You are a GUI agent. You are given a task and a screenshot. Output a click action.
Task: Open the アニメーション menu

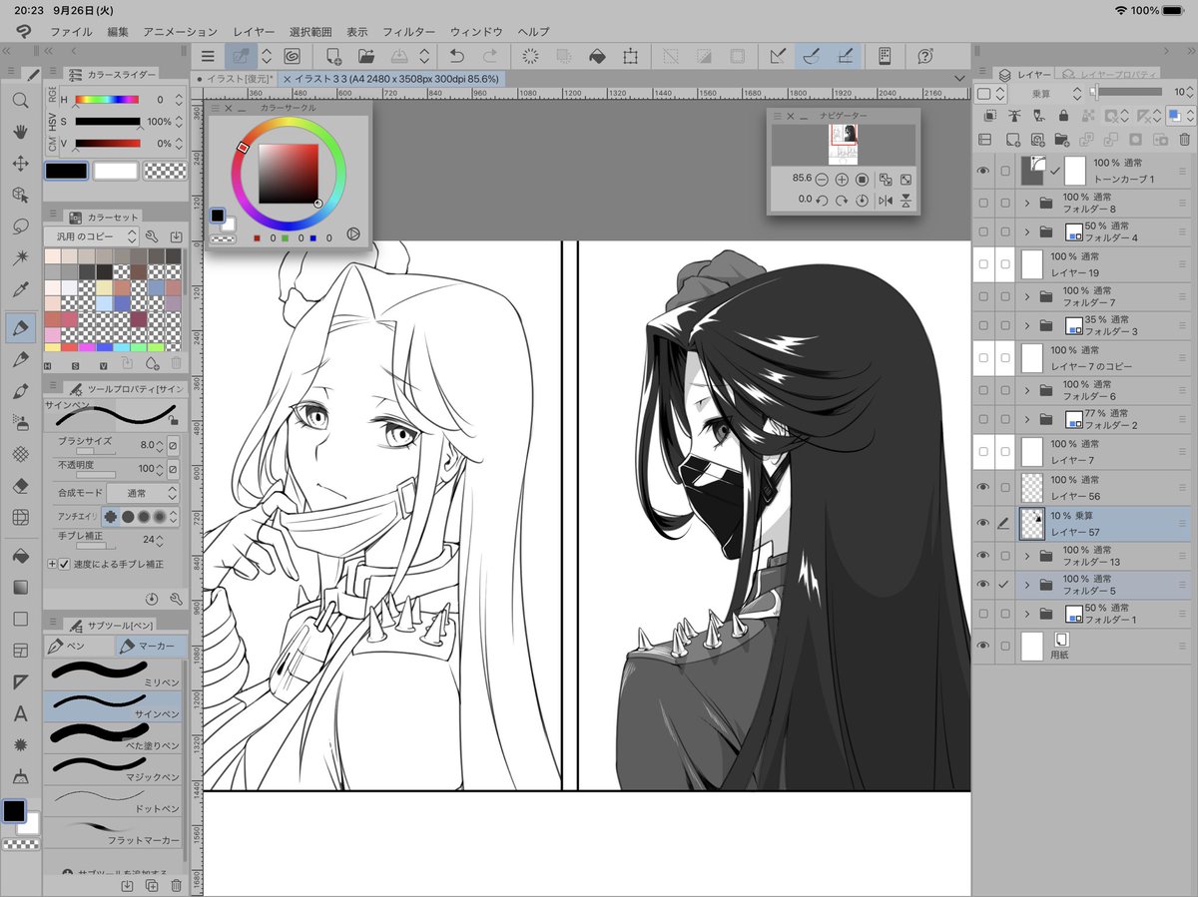[180, 32]
